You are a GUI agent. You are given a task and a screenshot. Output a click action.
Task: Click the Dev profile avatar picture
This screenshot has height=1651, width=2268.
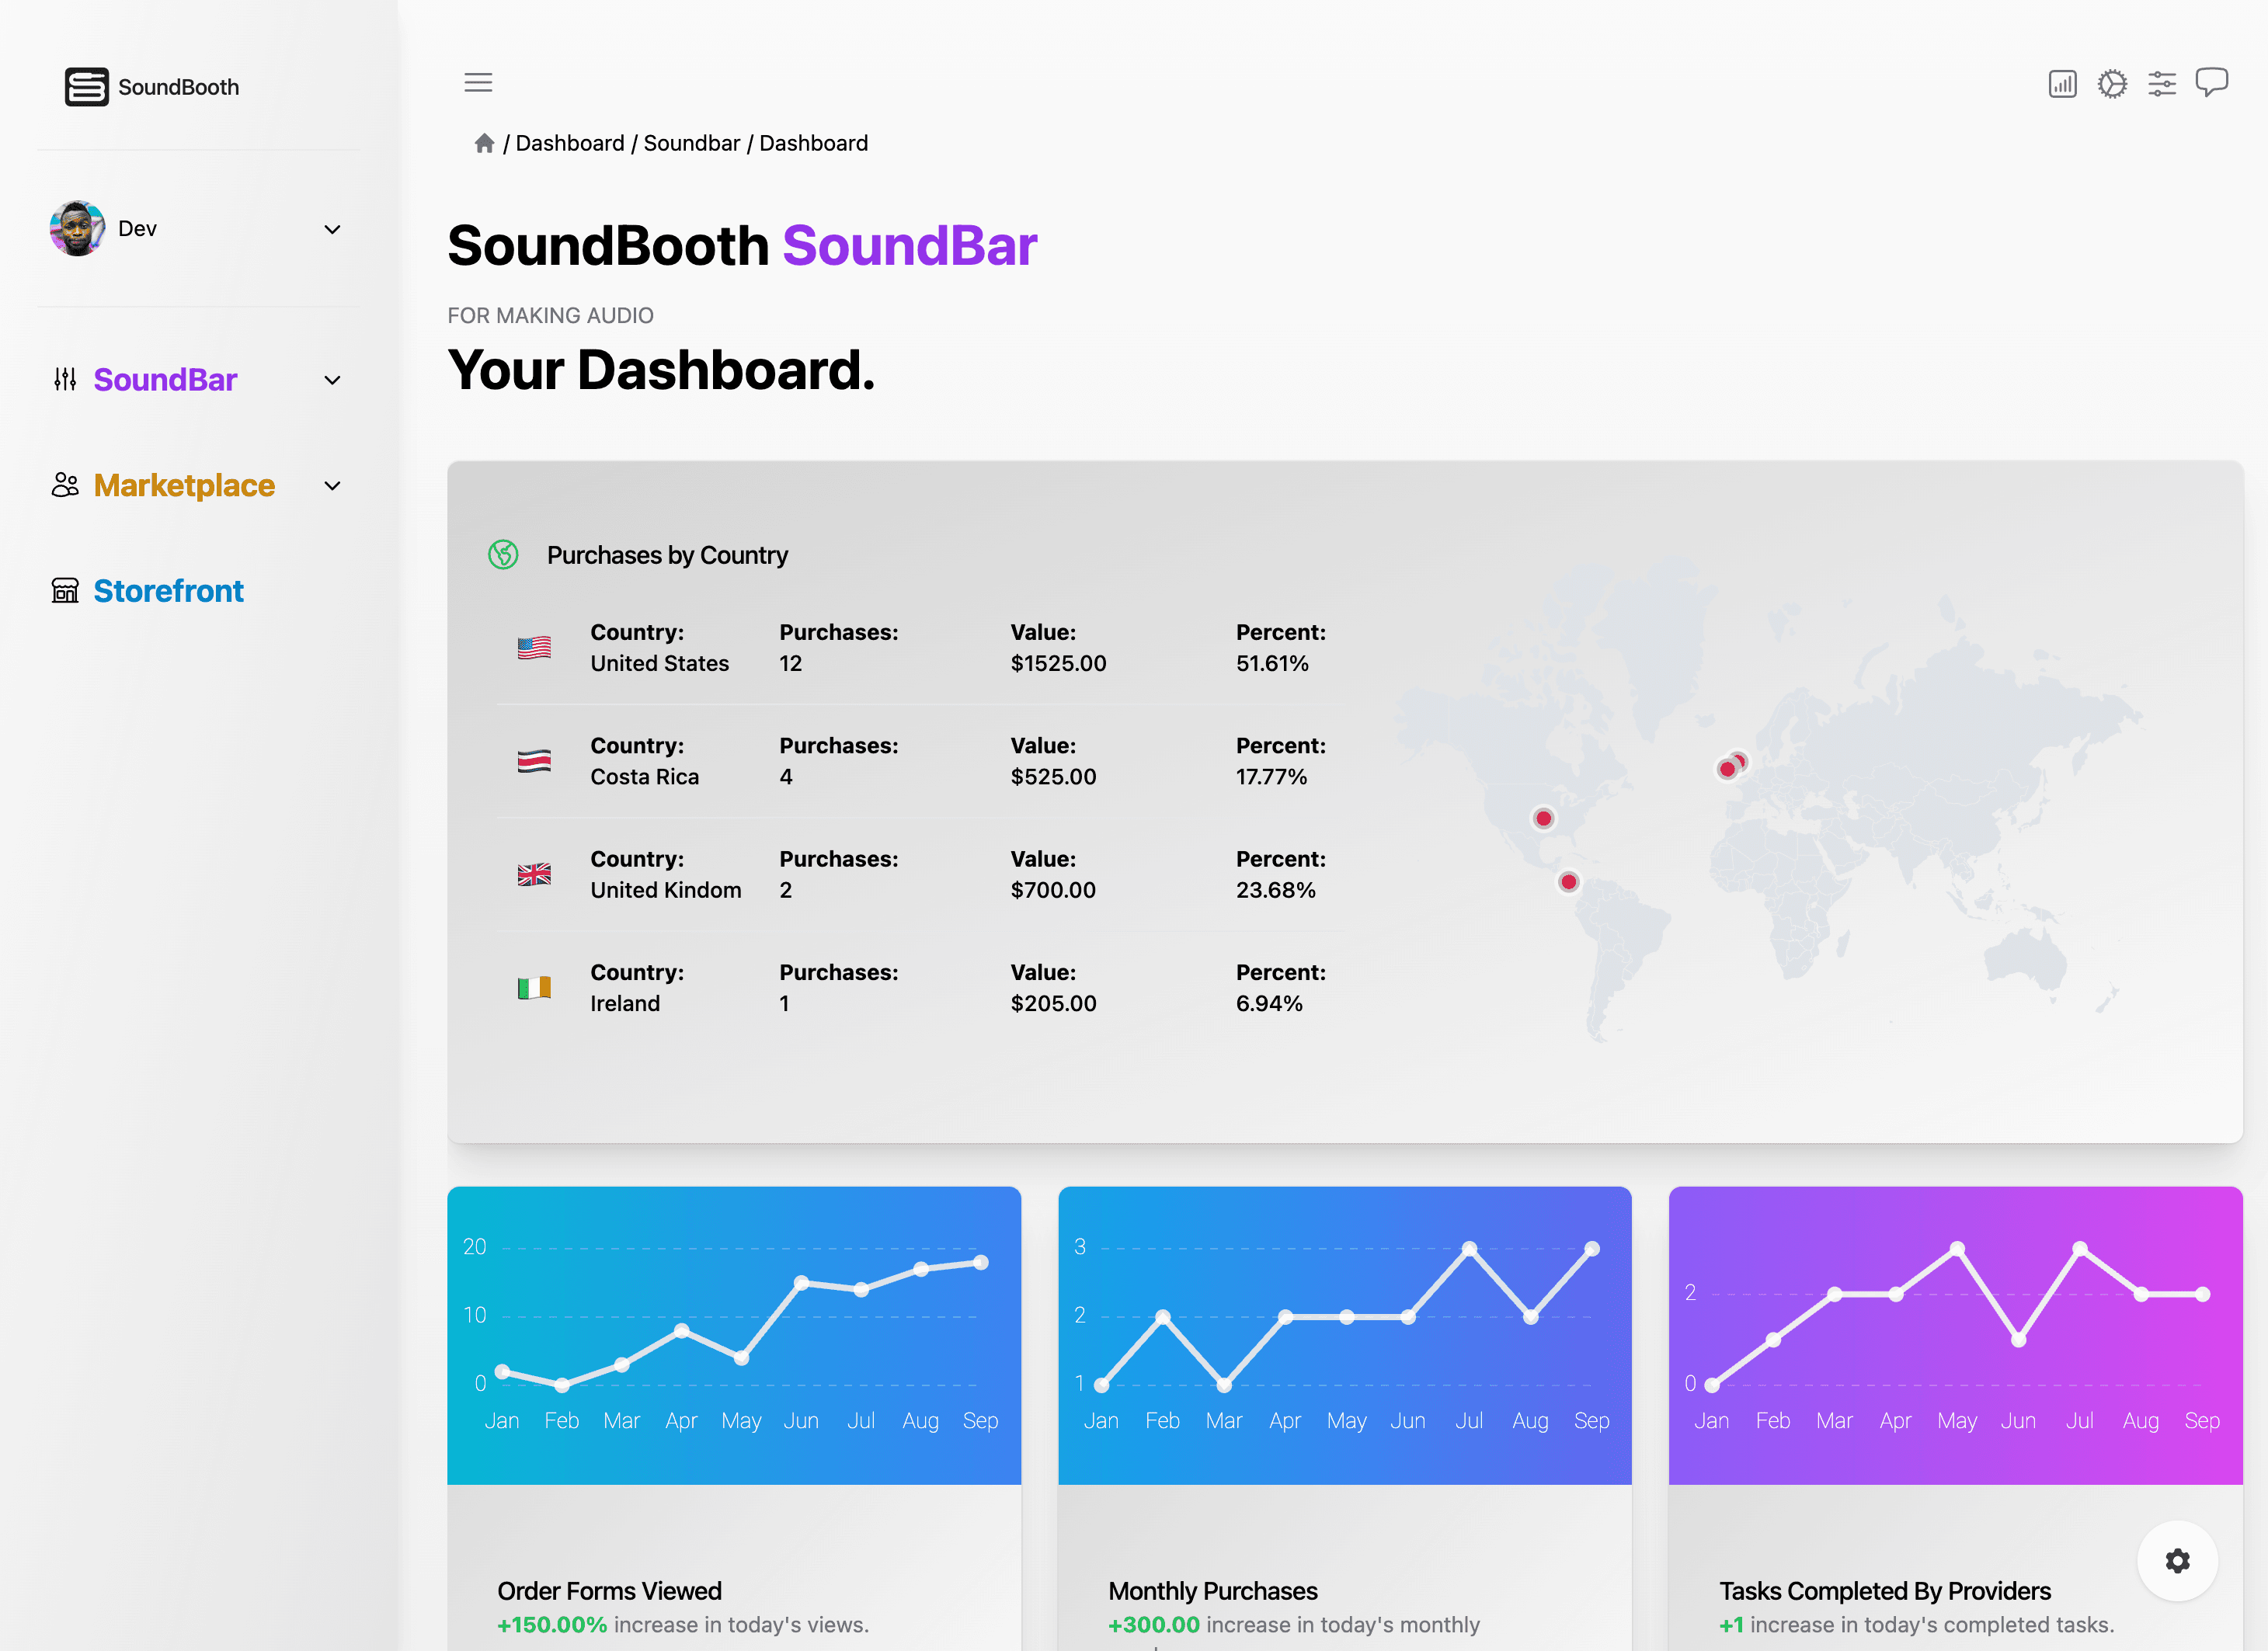77,228
